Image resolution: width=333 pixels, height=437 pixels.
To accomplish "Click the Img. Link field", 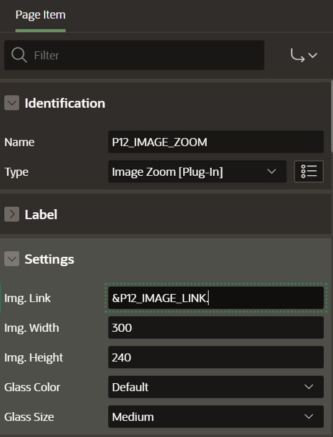I will coord(215,298).
